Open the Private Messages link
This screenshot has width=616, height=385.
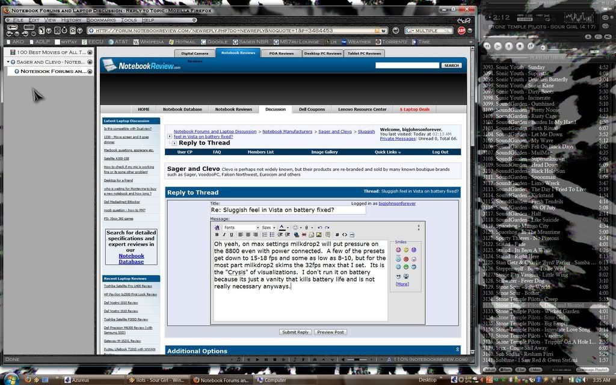(x=398, y=139)
